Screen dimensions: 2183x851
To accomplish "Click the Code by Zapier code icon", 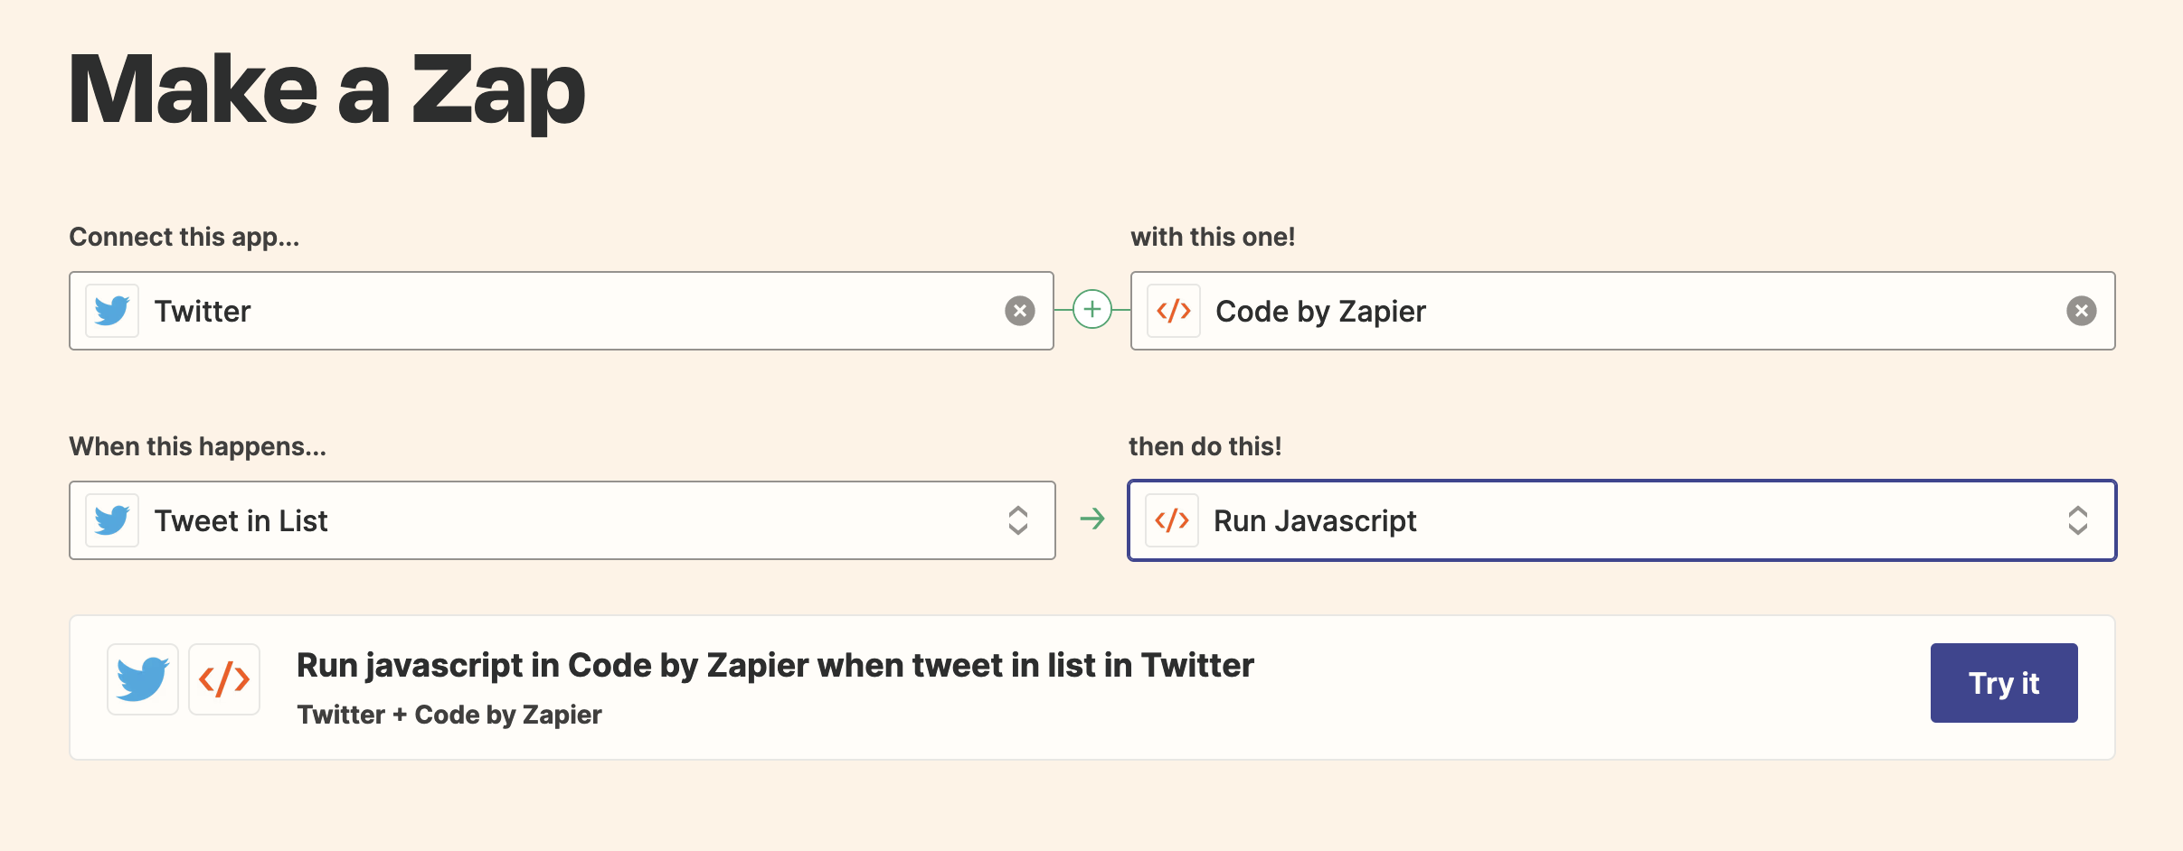I will pos(1173,310).
